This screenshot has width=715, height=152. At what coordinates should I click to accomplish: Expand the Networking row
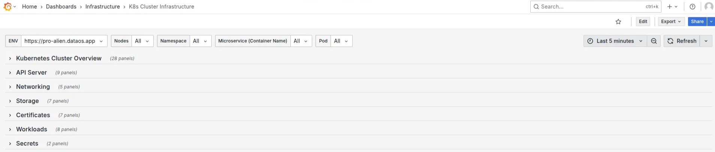coord(33,87)
